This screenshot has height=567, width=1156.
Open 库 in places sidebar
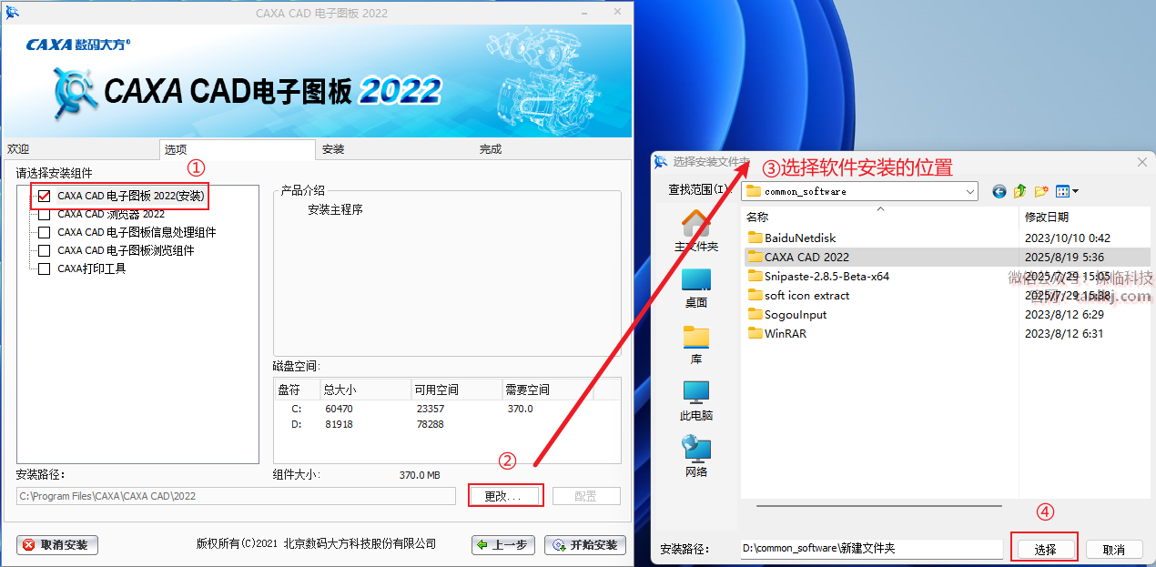[x=696, y=345]
